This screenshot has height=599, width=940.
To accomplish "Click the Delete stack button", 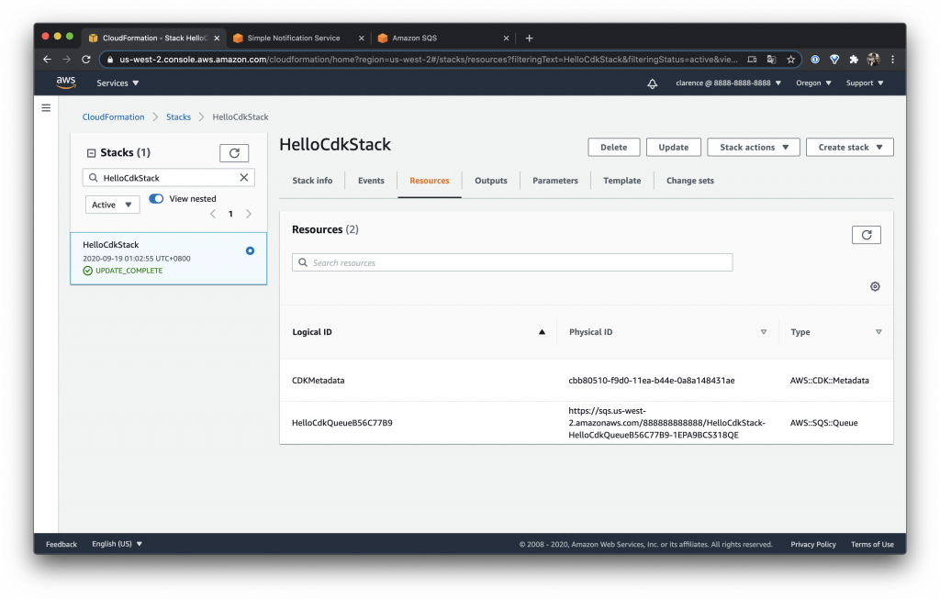I will tap(614, 148).
